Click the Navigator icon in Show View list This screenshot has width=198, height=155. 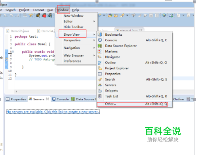click(100, 57)
